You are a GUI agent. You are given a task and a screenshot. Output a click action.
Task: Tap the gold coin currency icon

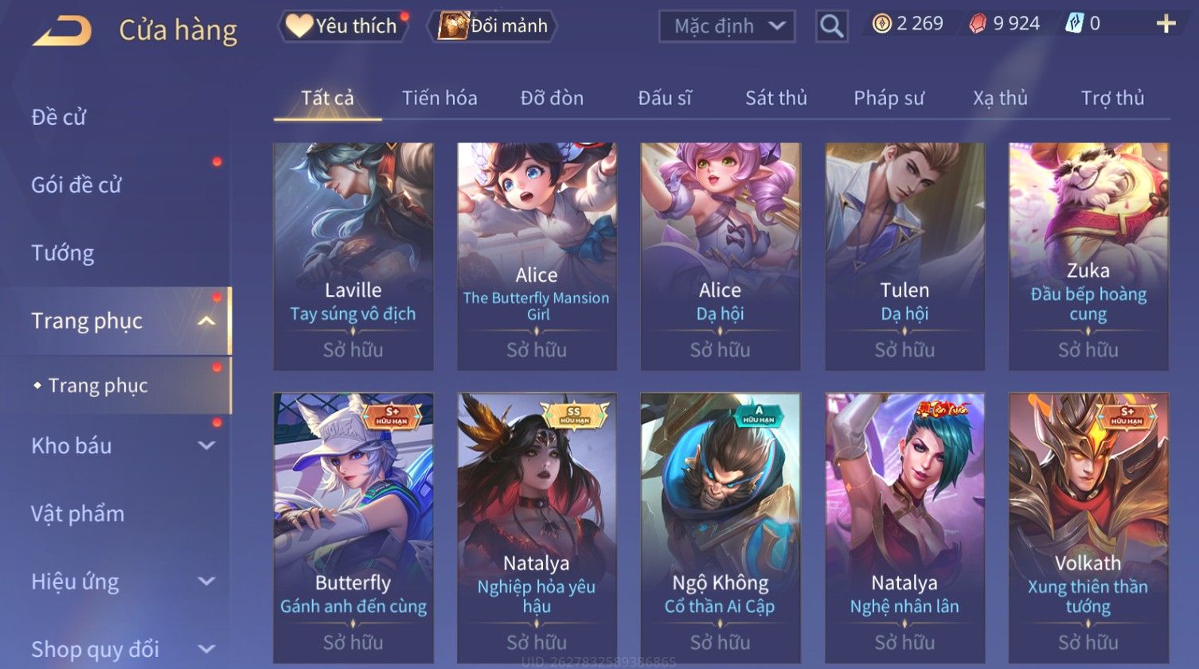tap(881, 24)
